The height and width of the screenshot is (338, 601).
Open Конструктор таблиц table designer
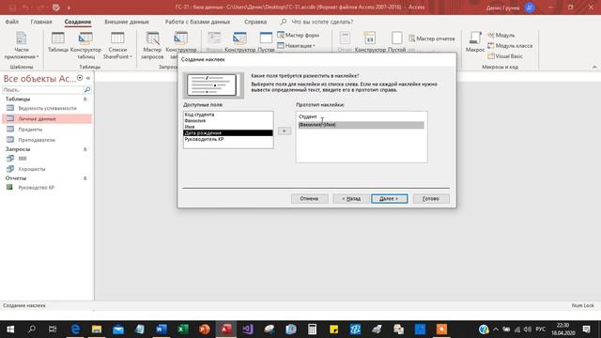tap(85, 46)
